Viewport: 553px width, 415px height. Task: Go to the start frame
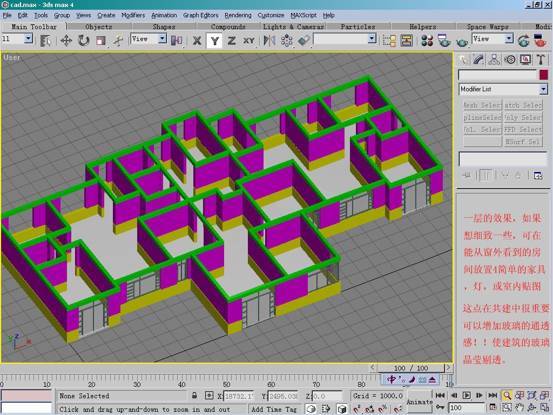tap(440, 395)
